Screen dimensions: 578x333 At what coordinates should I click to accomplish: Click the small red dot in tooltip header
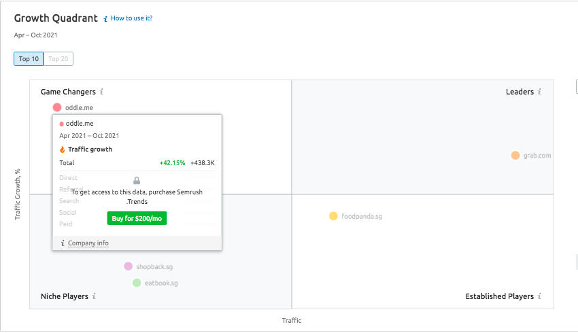tap(62, 124)
